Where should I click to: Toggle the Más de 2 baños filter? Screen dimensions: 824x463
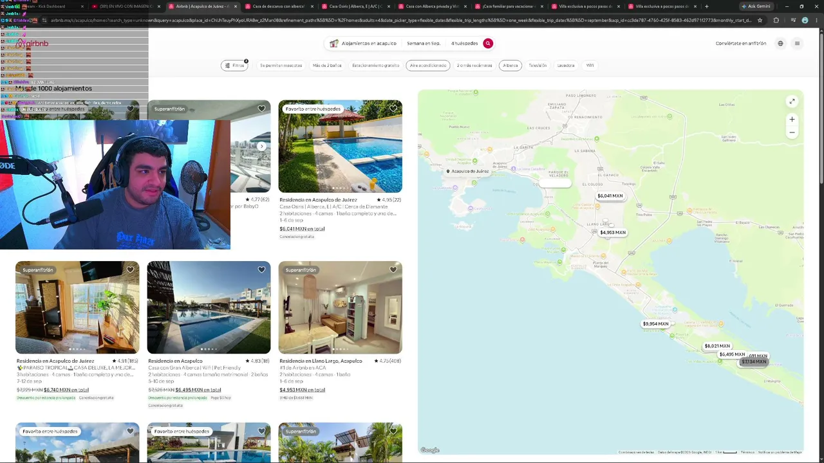327,66
